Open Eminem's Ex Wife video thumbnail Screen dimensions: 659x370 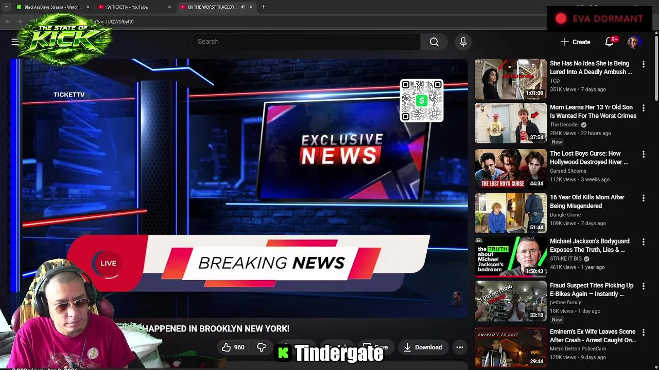point(510,347)
